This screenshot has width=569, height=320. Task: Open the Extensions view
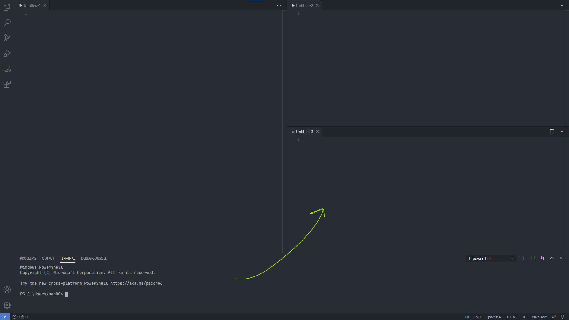click(x=7, y=84)
